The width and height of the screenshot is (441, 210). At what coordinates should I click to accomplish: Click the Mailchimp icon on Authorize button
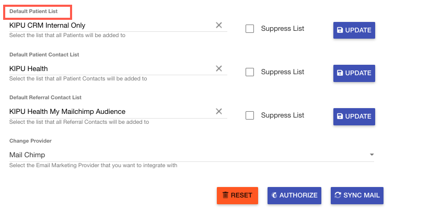(274, 195)
